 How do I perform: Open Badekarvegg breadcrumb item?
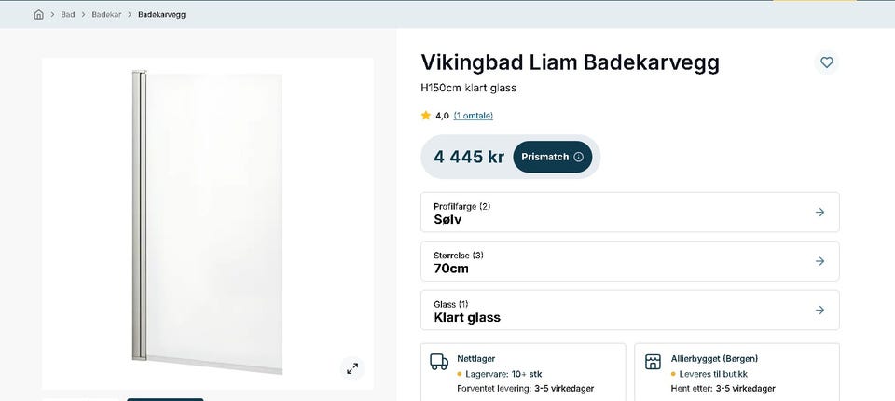[161, 14]
